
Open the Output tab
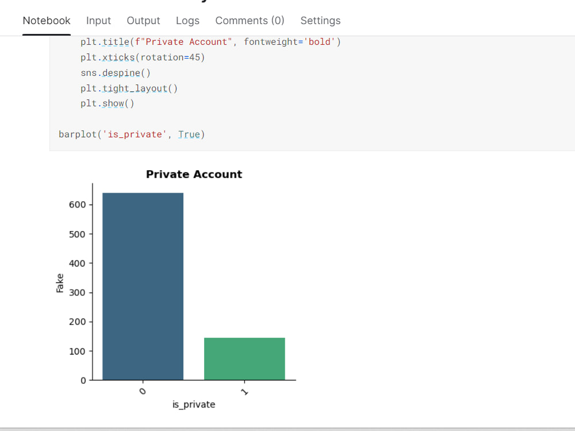pos(143,21)
